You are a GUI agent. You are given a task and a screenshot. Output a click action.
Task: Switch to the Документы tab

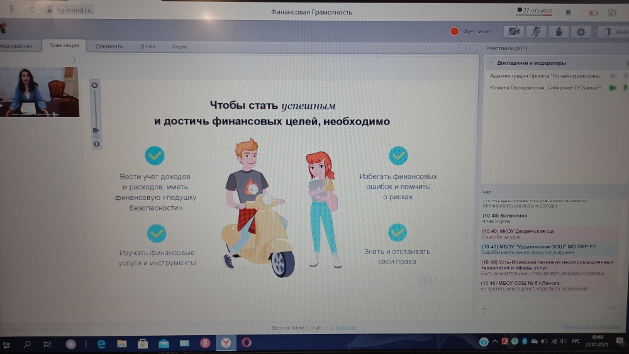109,47
